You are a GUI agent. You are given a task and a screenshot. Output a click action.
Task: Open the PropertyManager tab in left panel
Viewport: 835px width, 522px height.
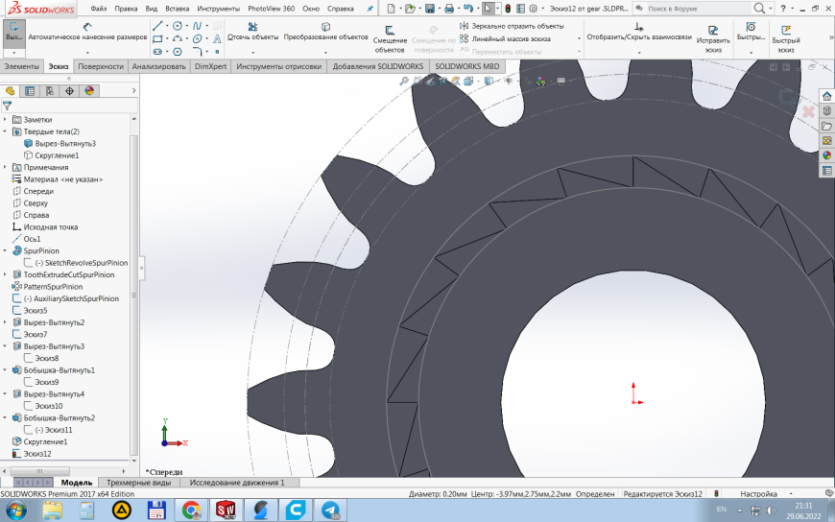pyautogui.click(x=30, y=91)
